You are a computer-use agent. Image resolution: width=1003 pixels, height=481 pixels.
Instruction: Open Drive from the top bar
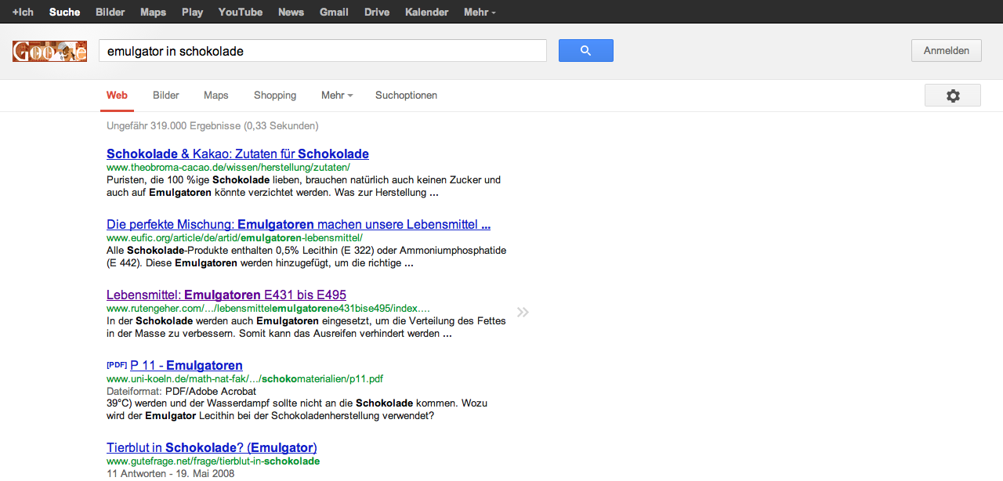[x=377, y=12]
